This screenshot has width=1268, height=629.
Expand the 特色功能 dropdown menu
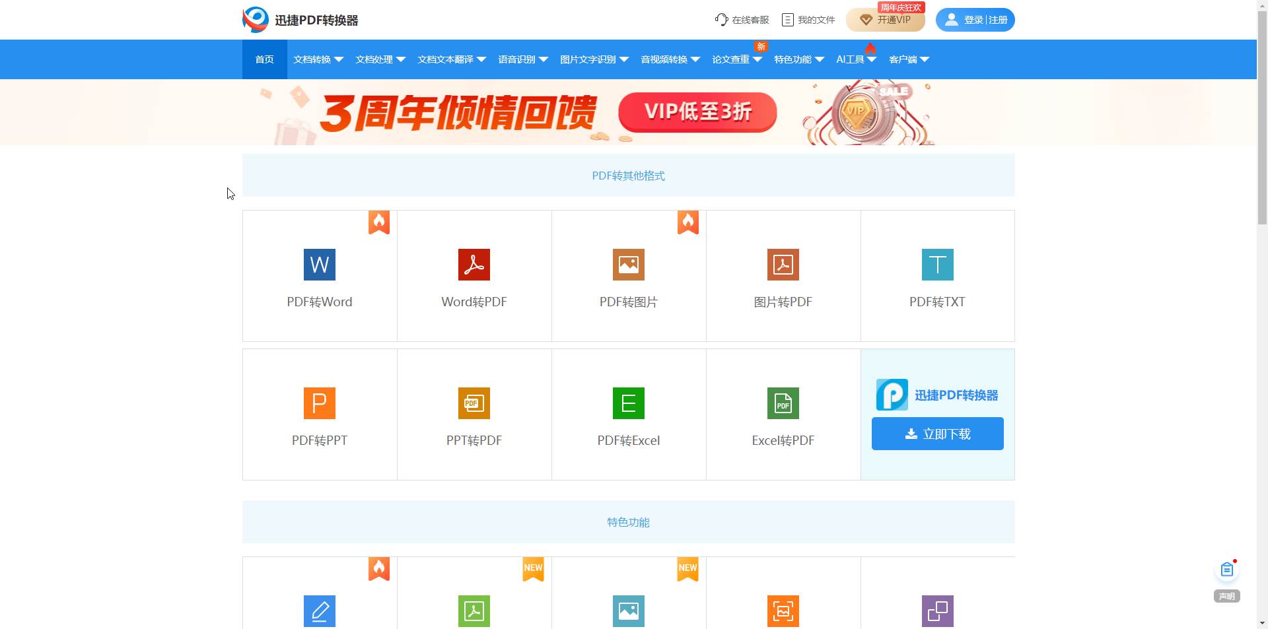pos(799,59)
